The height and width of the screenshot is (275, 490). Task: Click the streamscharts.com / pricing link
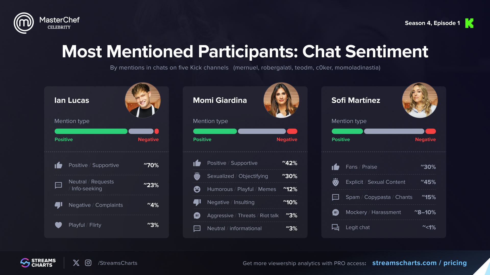pos(419,263)
